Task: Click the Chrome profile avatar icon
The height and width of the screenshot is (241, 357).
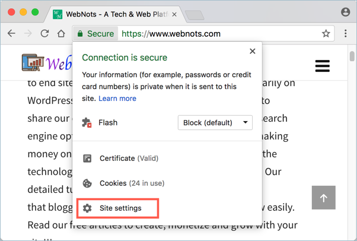Action: pos(346,12)
